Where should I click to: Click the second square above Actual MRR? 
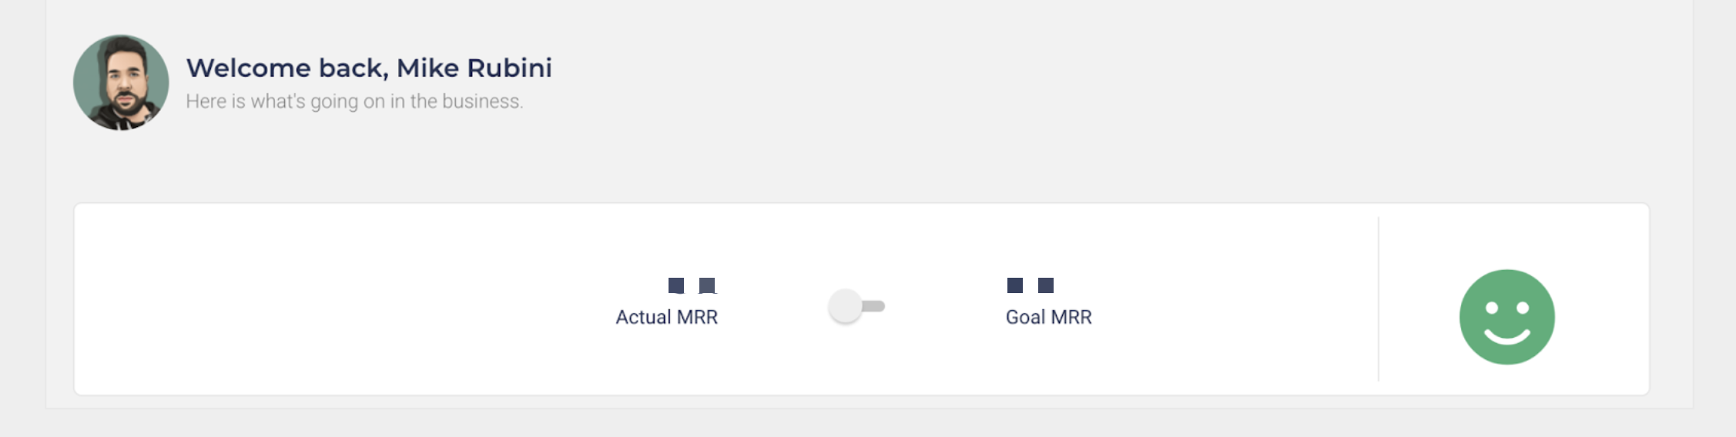pyautogui.click(x=707, y=285)
